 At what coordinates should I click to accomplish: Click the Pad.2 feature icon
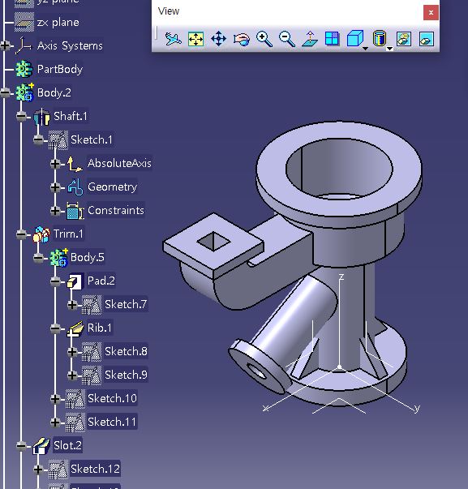(x=75, y=281)
